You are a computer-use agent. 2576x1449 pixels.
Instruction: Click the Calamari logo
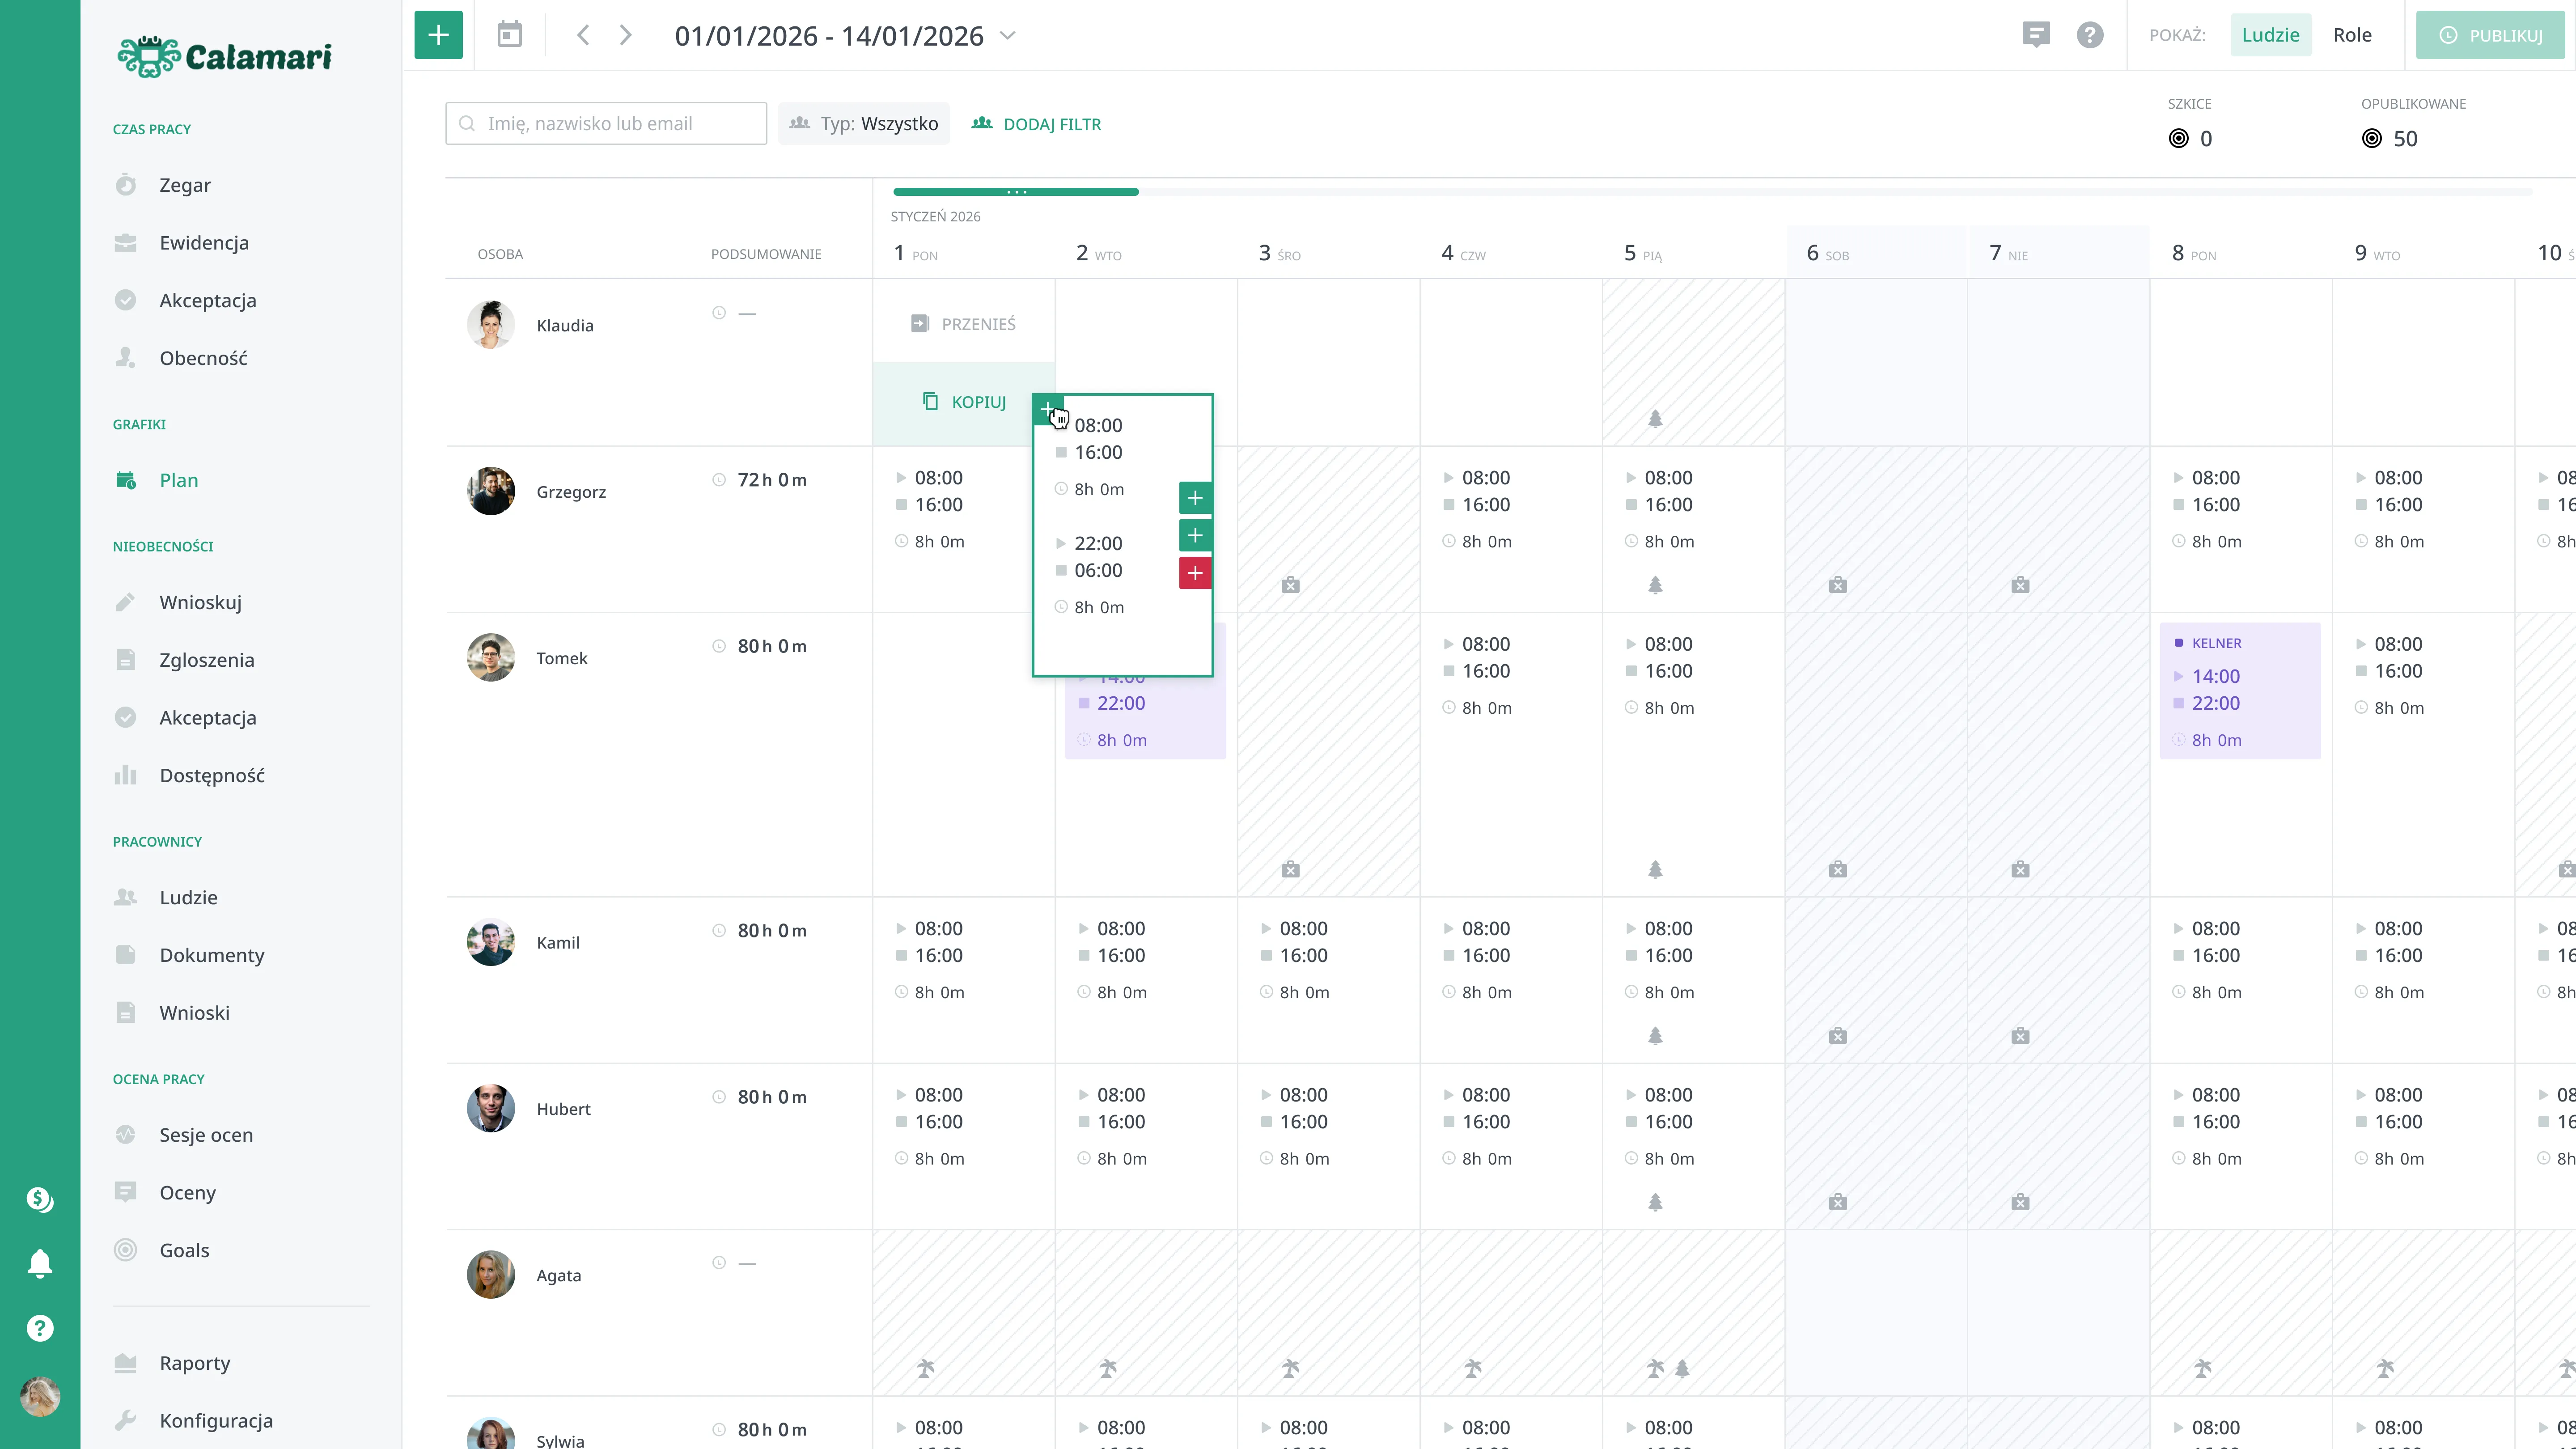[225, 57]
